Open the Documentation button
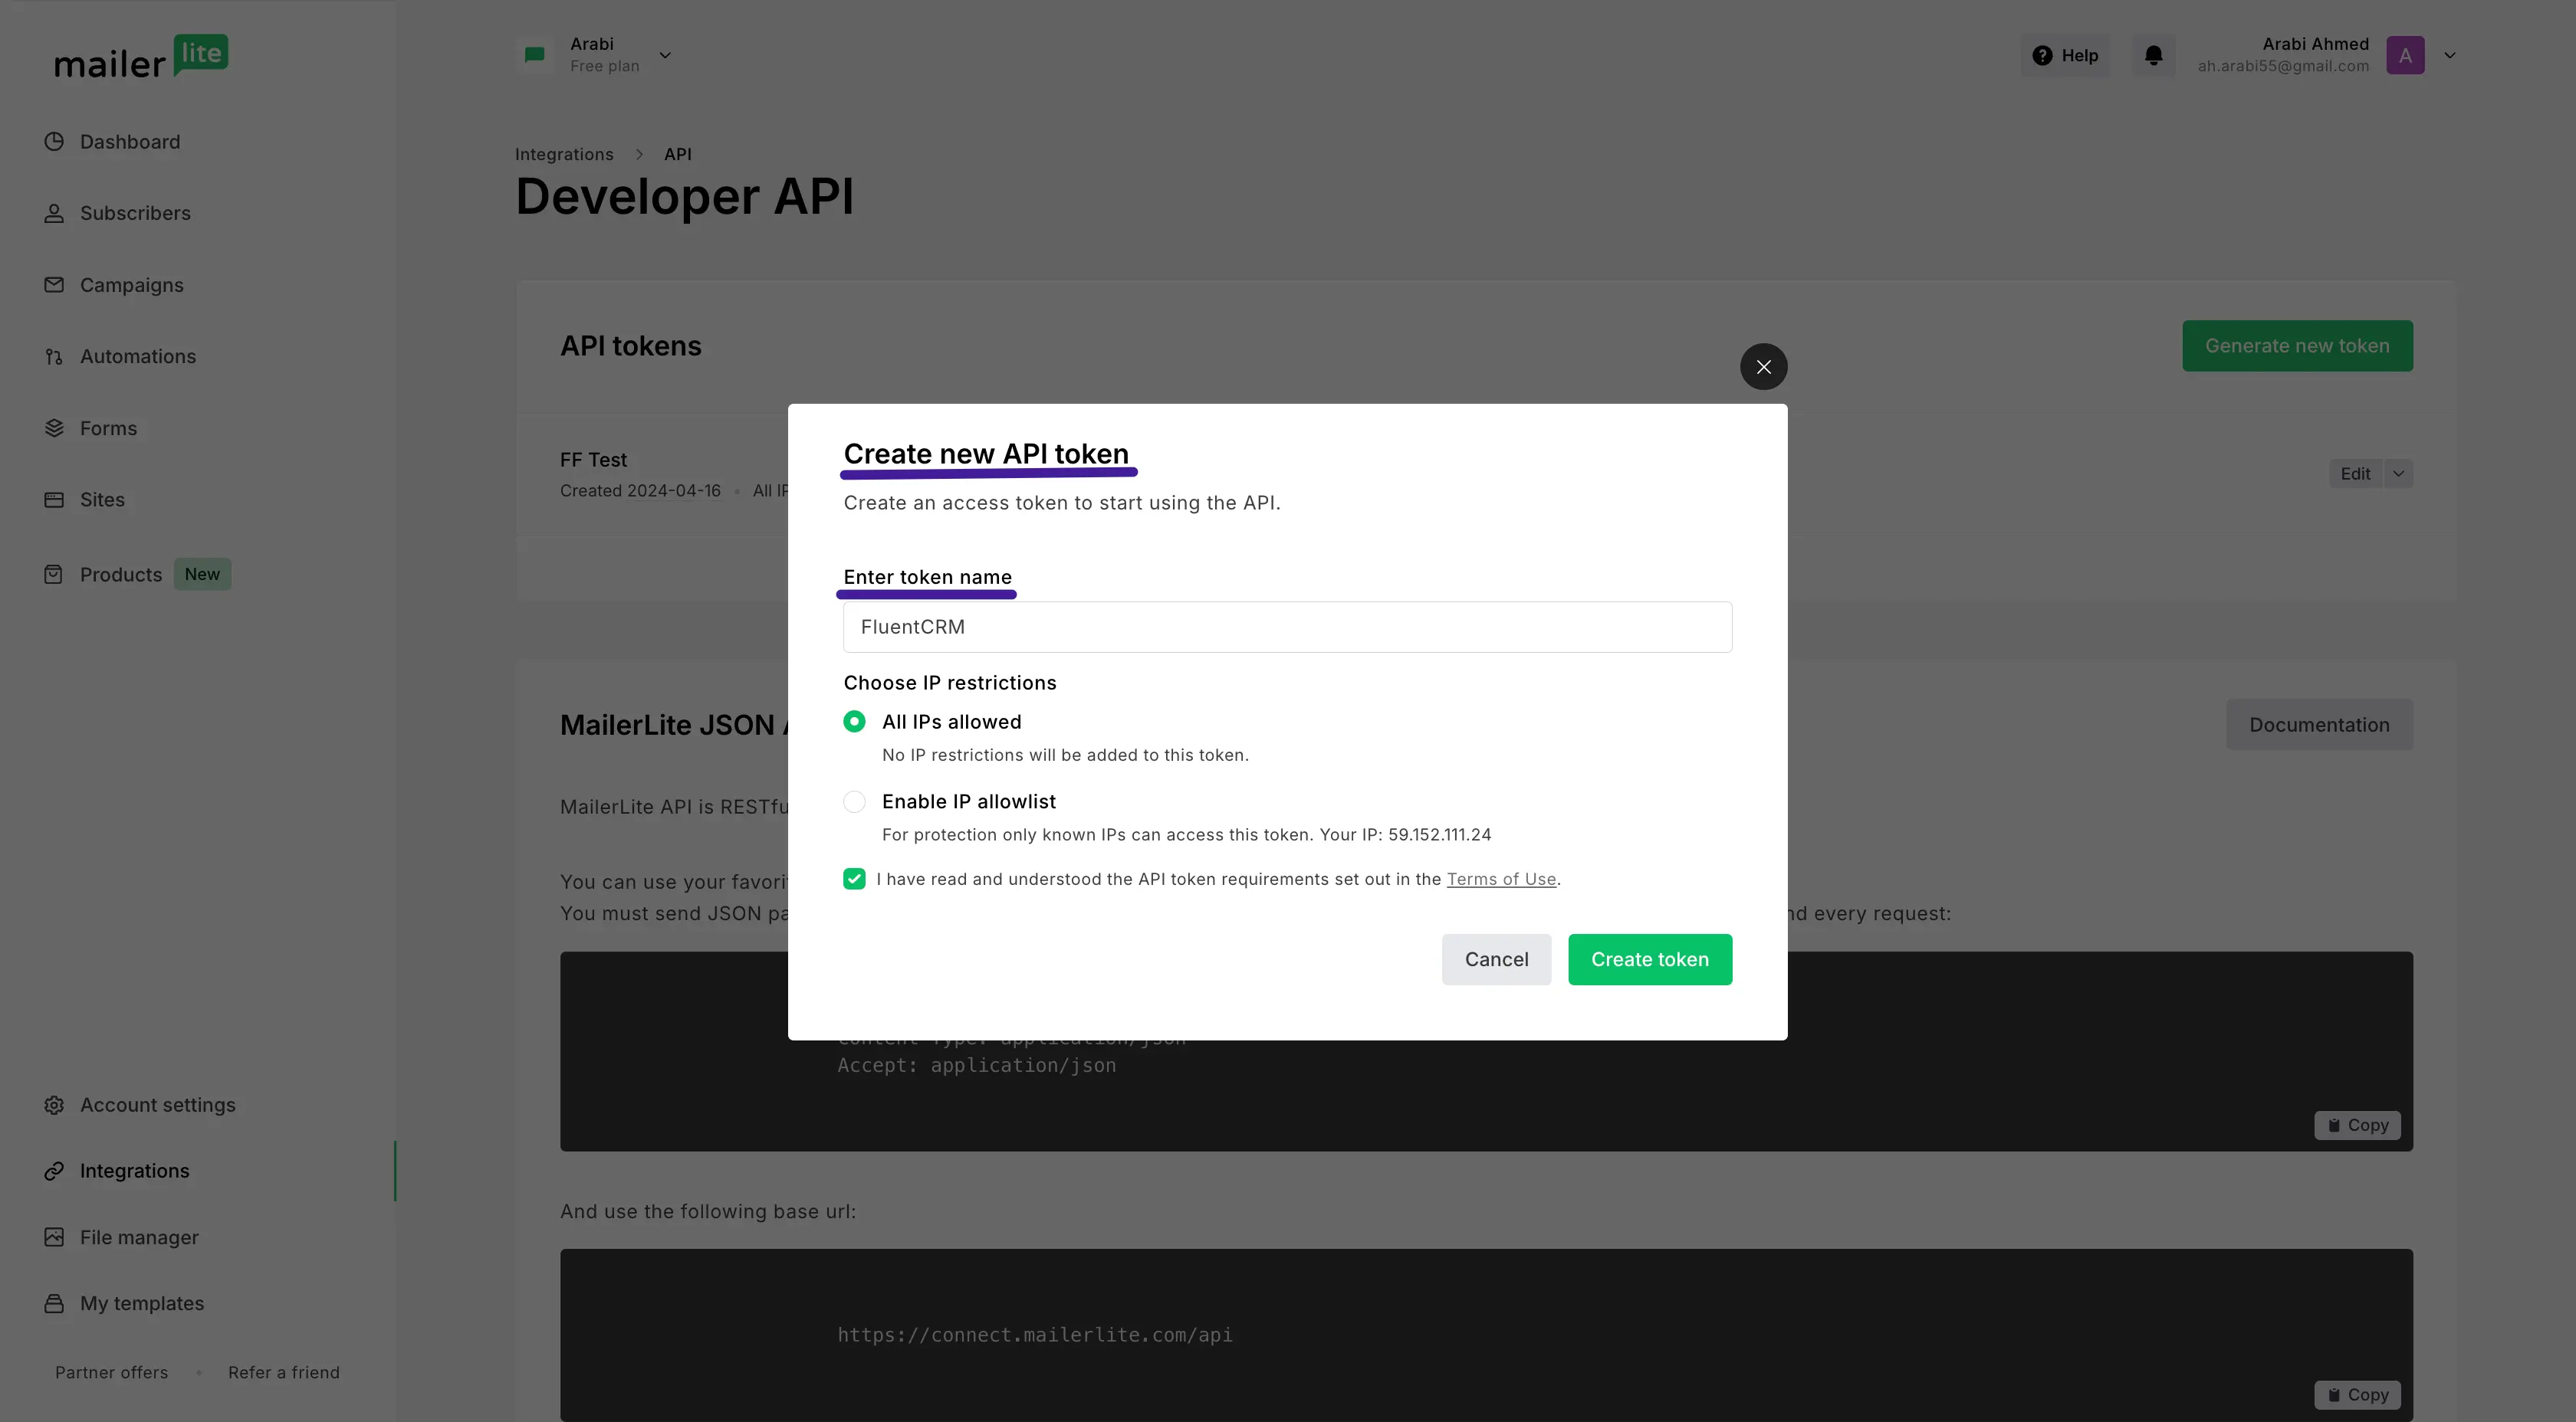This screenshot has height=1422, width=2576. tap(2319, 725)
